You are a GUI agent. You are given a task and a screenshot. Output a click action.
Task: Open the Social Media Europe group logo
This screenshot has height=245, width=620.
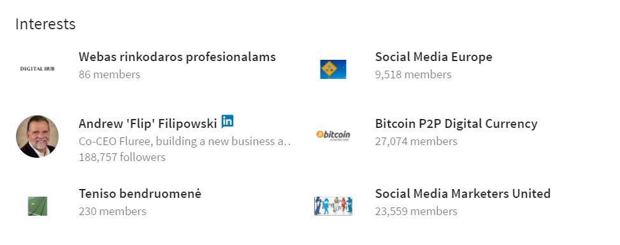tap(333, 69)
